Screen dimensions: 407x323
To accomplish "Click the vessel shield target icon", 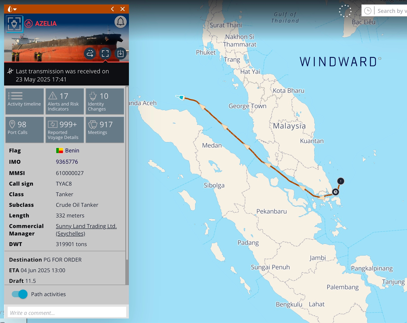I will coord(14,24).
